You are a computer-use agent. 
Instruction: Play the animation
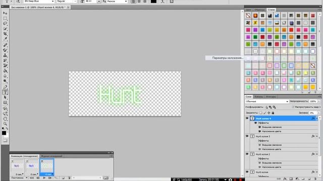44,178
